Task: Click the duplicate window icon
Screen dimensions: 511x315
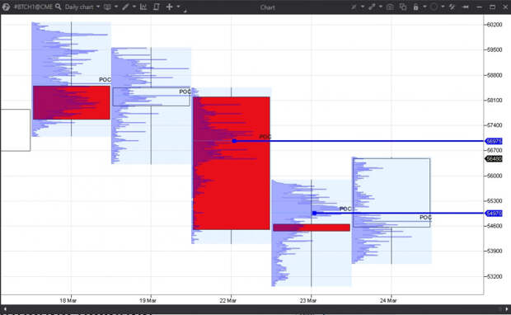Action: 403,7
